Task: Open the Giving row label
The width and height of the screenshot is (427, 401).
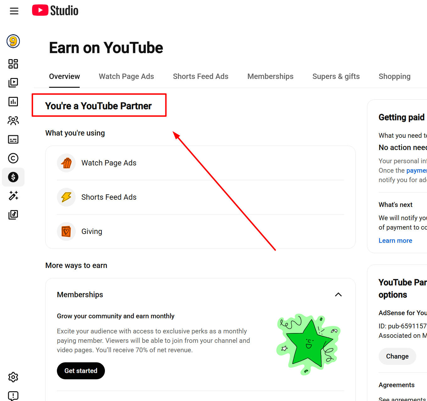Action: point(92,231)
